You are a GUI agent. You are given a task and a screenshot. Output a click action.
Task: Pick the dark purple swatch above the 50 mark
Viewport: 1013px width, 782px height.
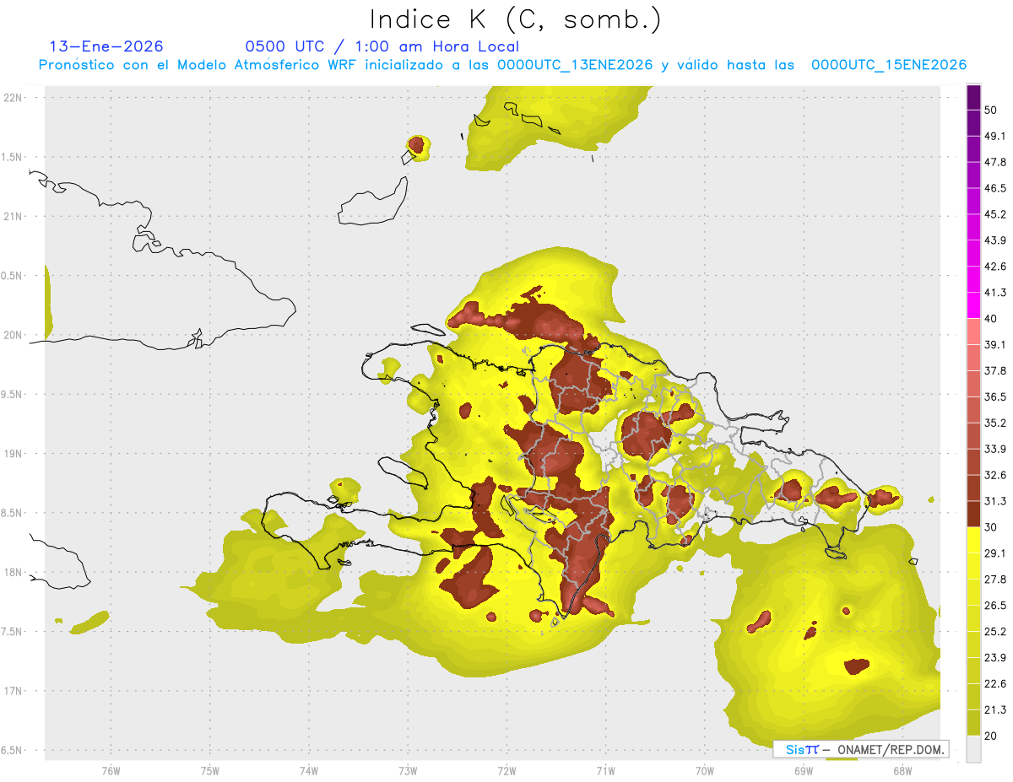(974, 97)
